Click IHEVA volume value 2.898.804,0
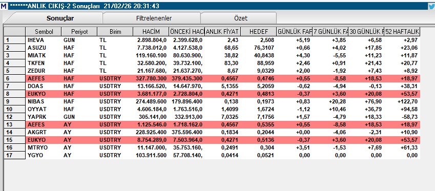 pos(152,40)
